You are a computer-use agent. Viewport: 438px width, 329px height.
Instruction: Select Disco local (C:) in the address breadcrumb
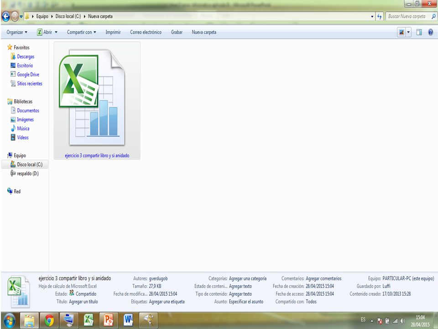point(68,16)
